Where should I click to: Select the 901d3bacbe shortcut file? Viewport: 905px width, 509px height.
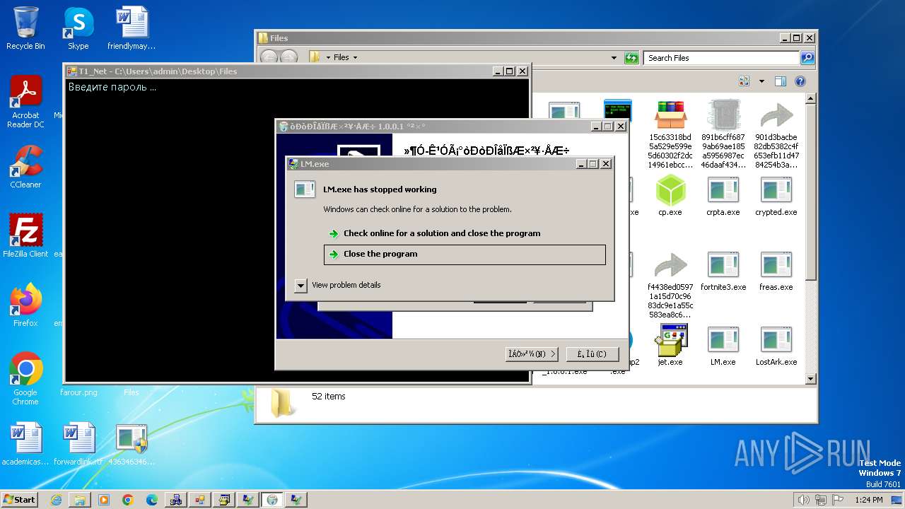point(776,134)
